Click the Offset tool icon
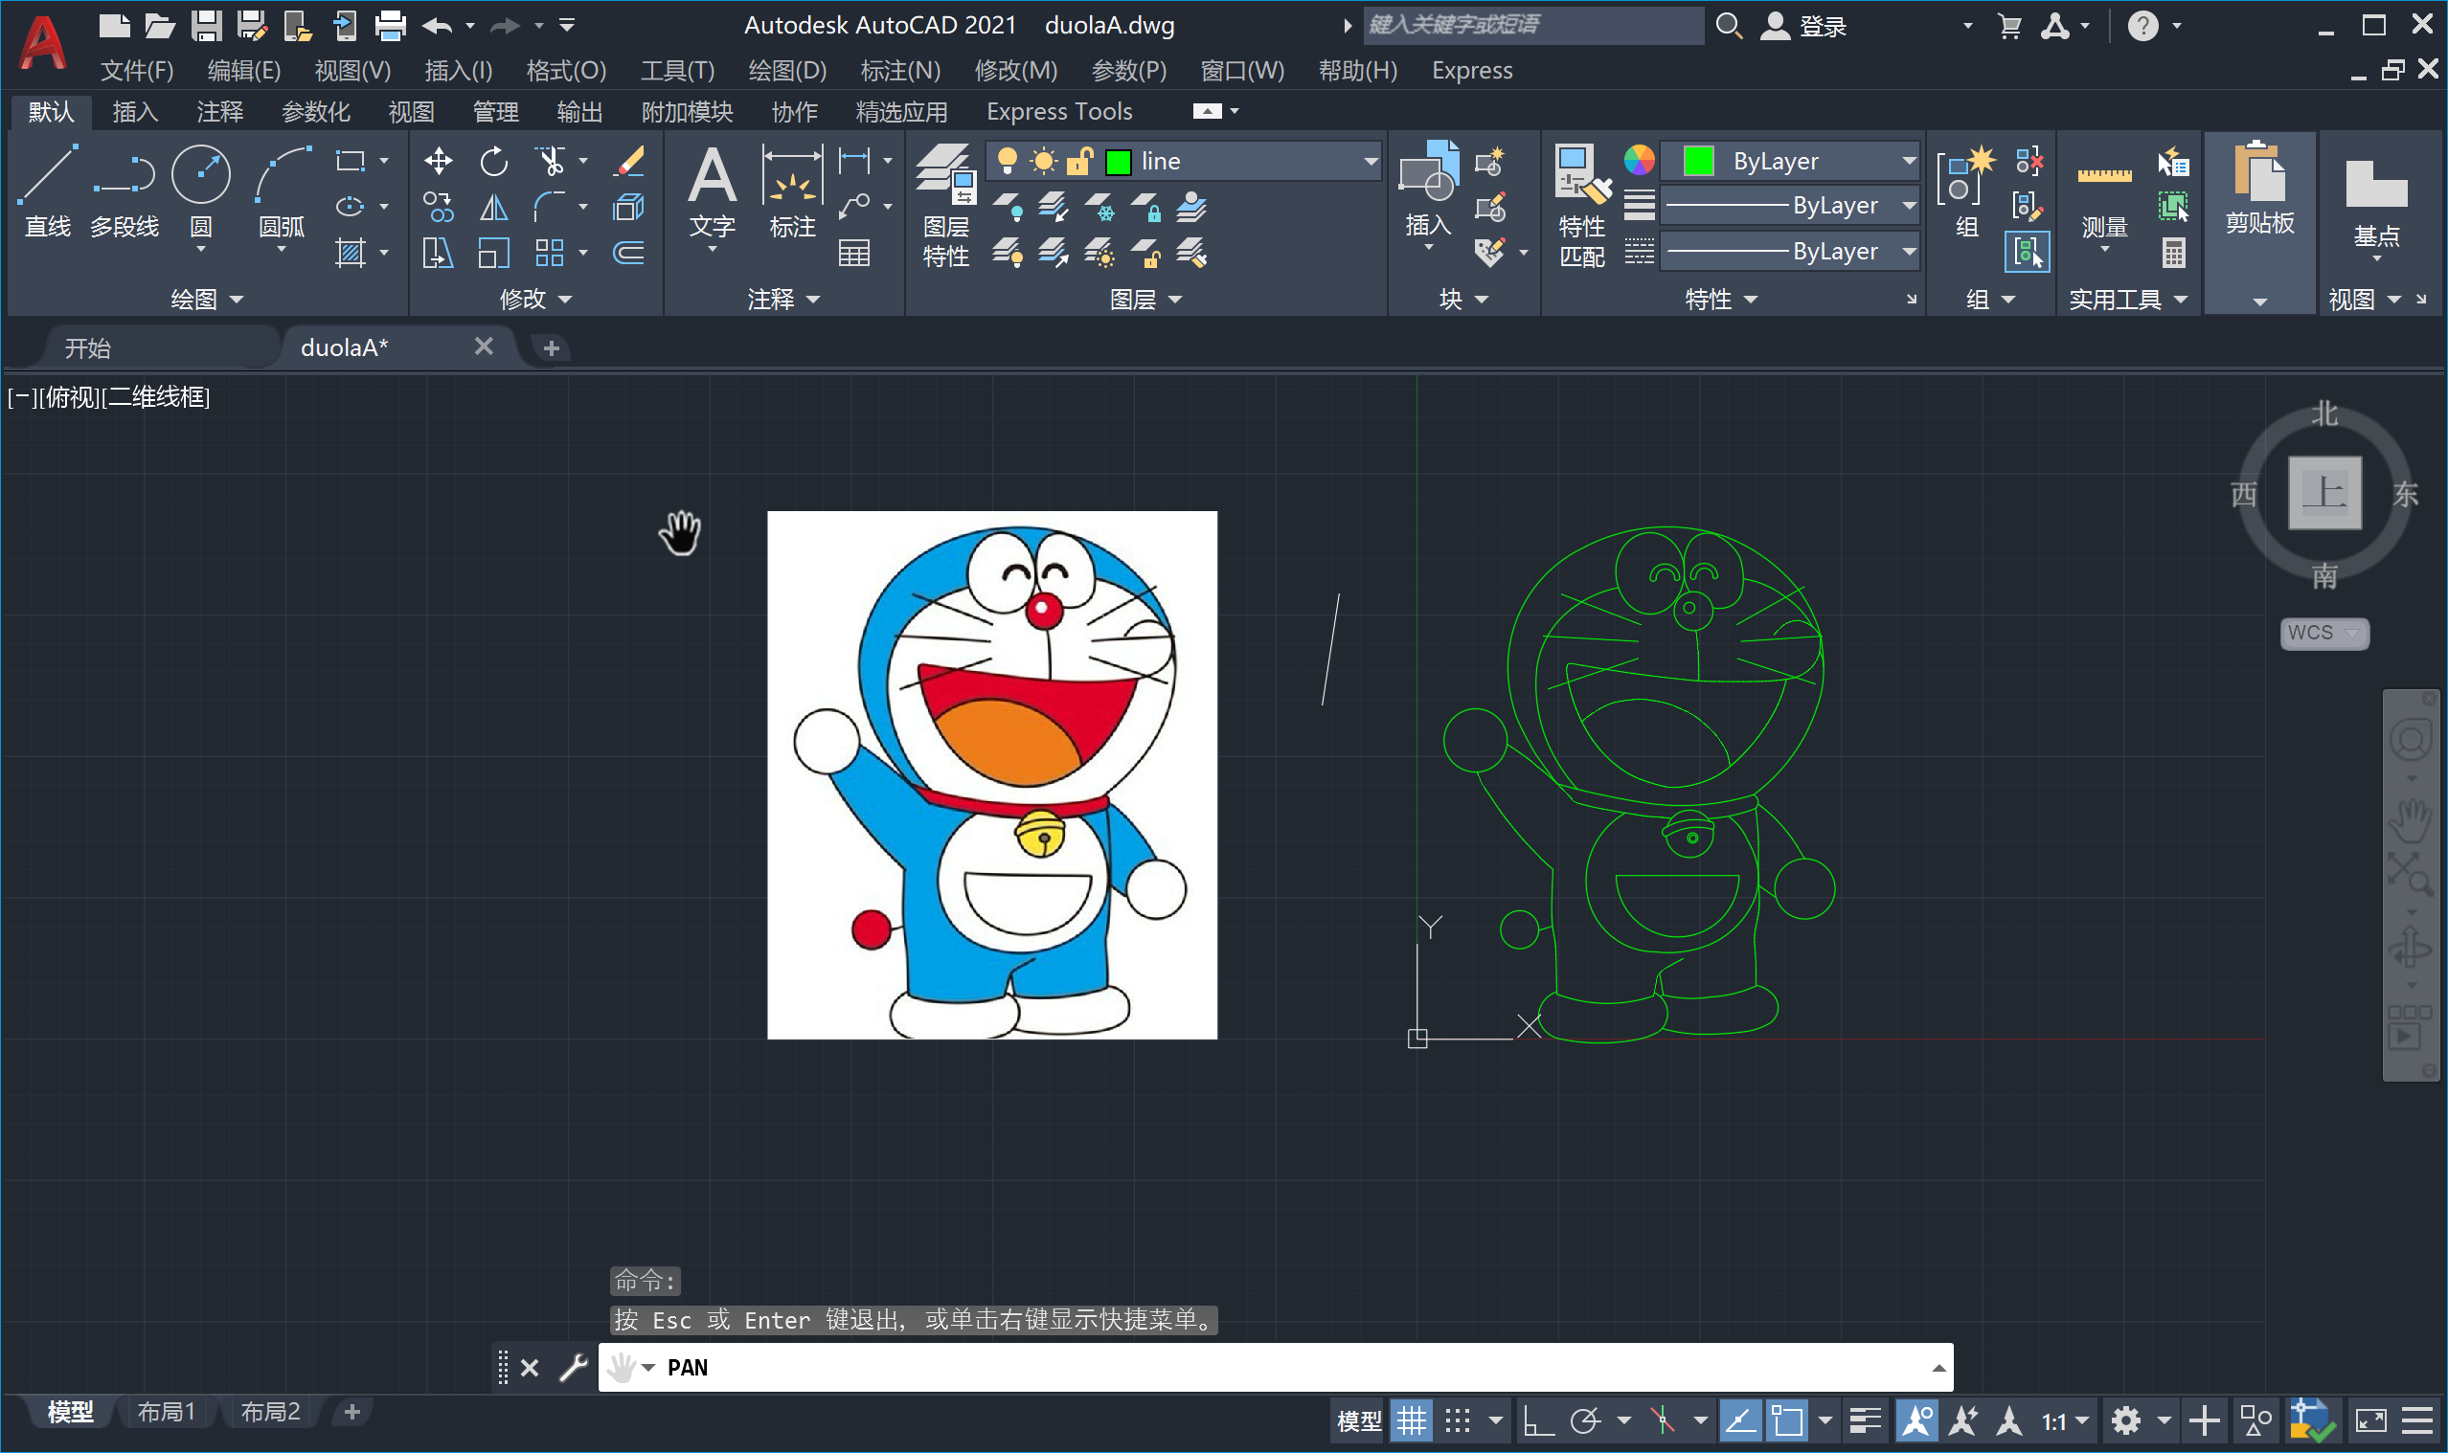The height and width of the screenshot is (1453, 2448). click(x=628, y=254)
